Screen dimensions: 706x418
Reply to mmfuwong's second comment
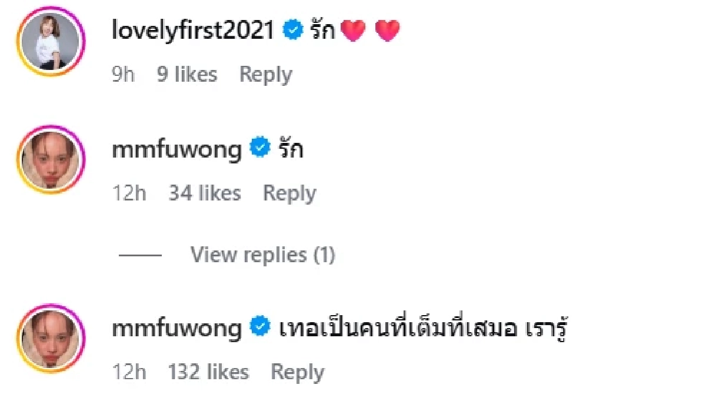[297, 372]
